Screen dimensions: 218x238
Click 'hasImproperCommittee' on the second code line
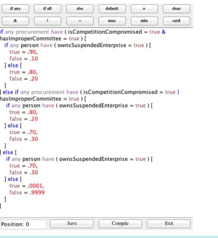tap(31, 39)
